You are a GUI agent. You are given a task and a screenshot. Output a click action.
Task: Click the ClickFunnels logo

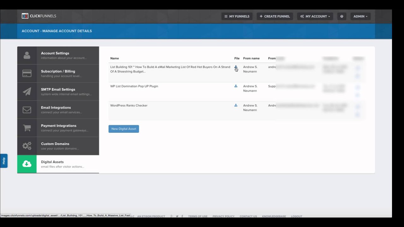[39, 16]
